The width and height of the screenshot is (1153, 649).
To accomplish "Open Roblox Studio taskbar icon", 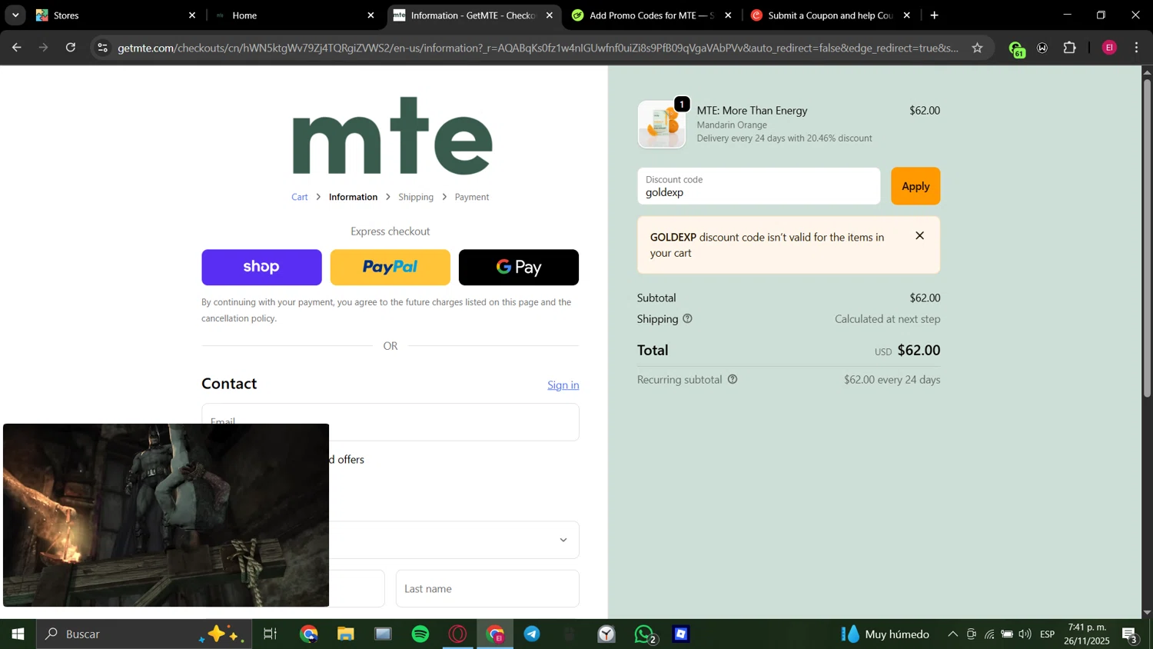I will click(681, 634).
